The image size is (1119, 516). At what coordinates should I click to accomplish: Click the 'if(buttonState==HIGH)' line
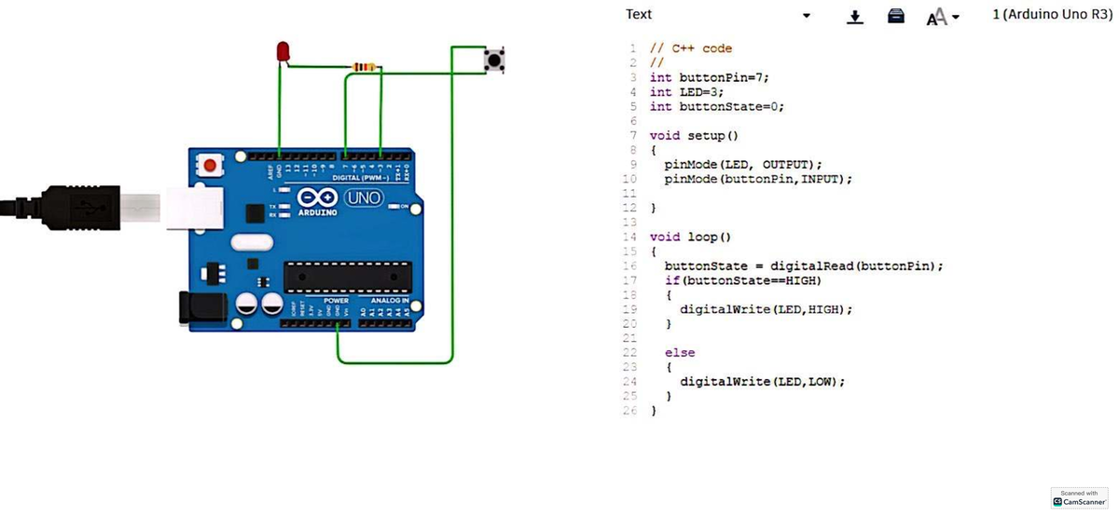742,280
